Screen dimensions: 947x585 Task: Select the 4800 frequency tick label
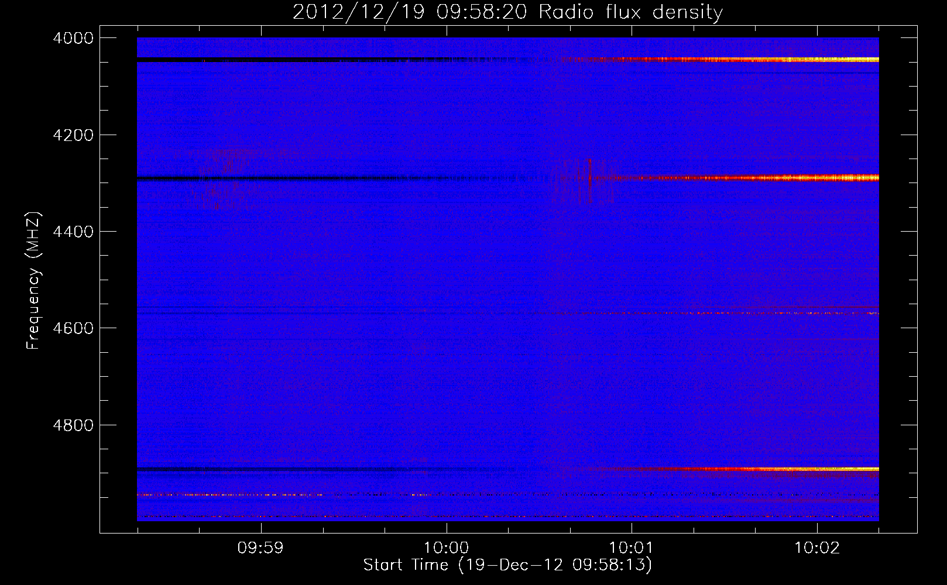coord(73,425)
